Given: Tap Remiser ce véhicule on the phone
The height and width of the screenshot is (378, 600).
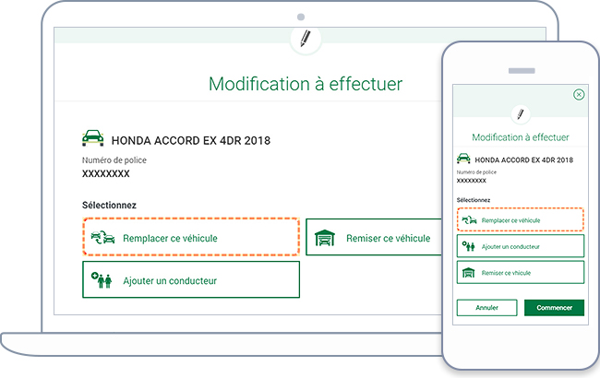Looking at the screenshot, I should 521,272.
